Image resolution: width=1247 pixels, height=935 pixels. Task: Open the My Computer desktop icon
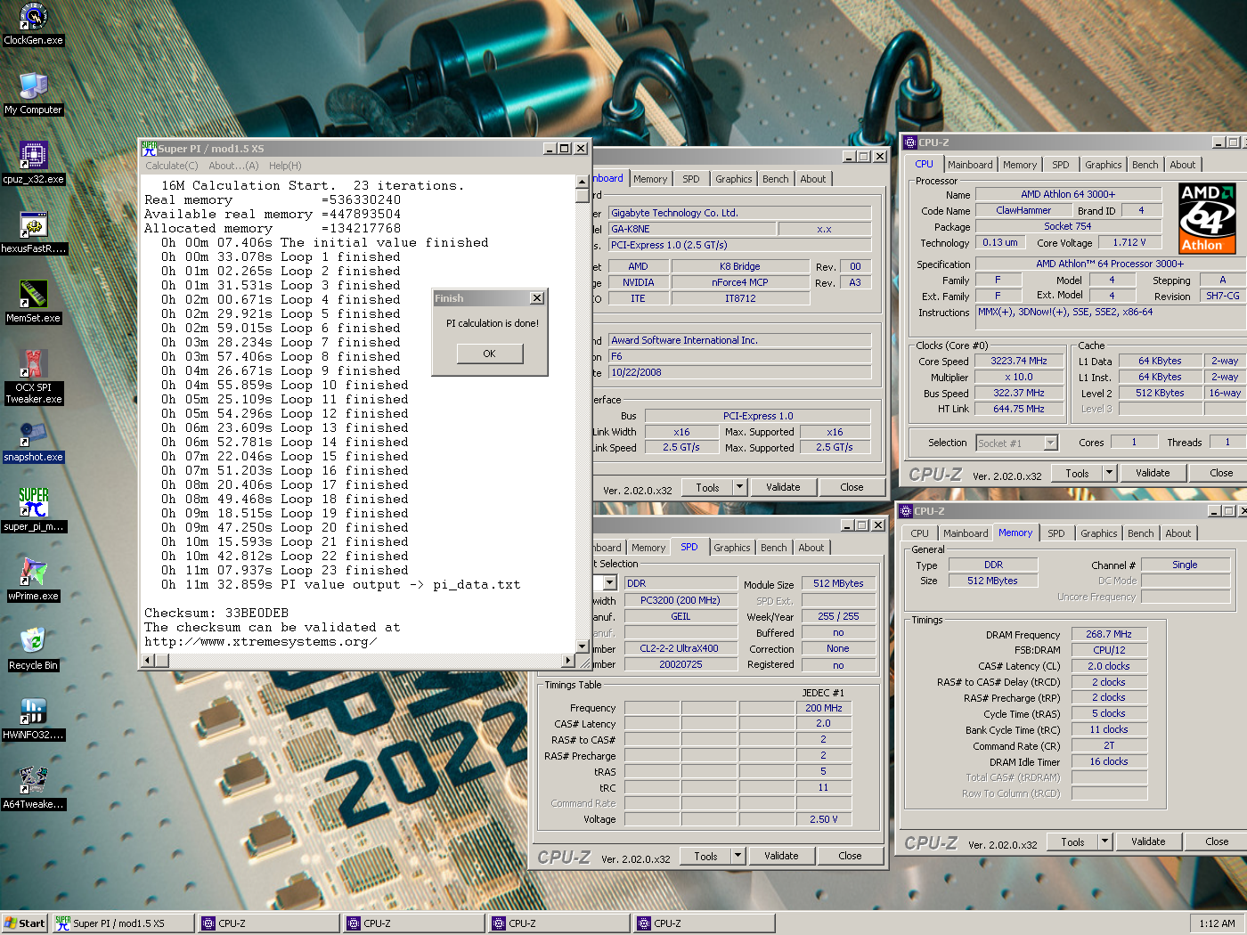pyautogui.click(x=33, y=93)
